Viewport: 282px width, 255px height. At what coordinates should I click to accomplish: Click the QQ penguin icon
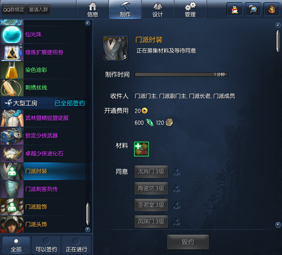tap(235, 9)
